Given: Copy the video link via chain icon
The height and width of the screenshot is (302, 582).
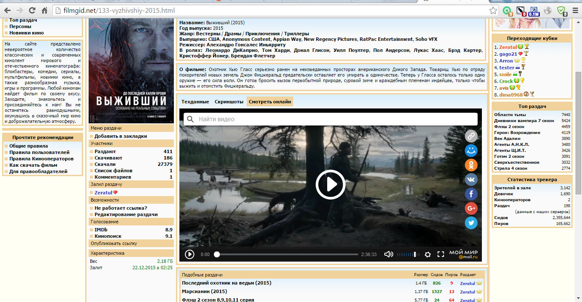Looking at the screenshot, I should (471, 136).
